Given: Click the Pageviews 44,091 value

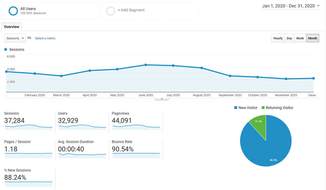Looking at the screenshot, I should 122,121.
